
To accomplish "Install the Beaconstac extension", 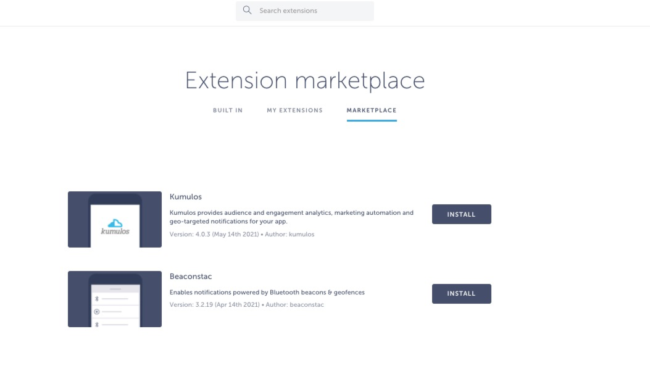I will click(x=461, y=293).
